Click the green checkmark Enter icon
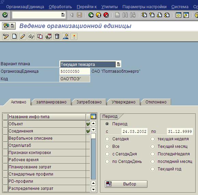Viewport: 198px width, 195px height. (x=5, y=15)
